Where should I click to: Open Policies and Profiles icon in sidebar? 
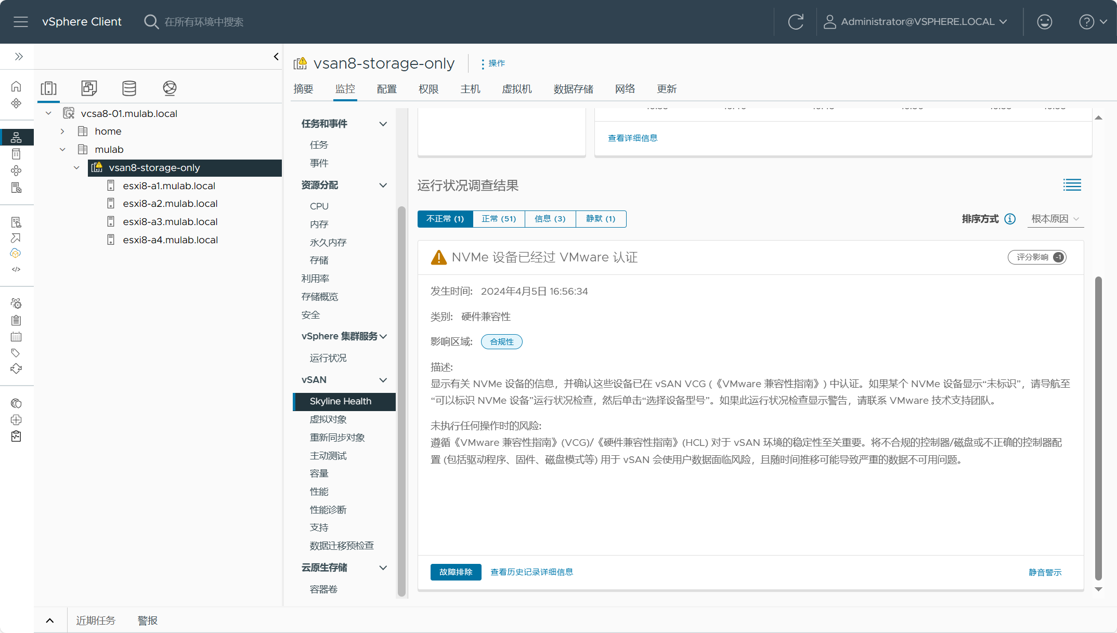pos(16,222)
